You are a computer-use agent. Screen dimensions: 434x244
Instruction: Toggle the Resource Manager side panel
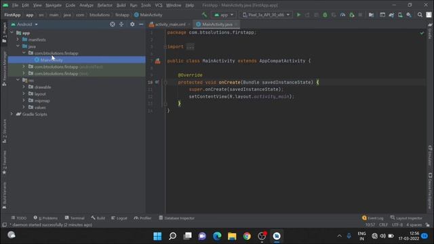coord(5,68)
